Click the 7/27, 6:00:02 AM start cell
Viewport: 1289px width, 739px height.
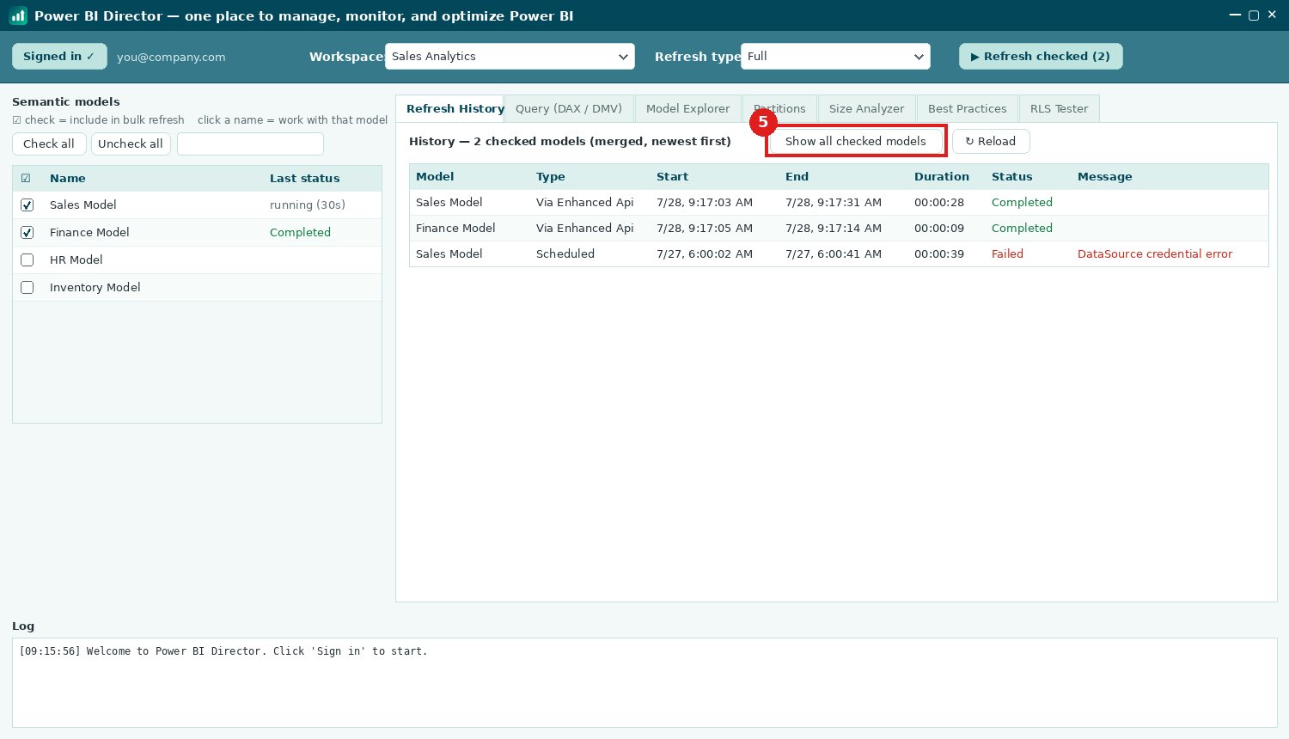pos(704,253)
